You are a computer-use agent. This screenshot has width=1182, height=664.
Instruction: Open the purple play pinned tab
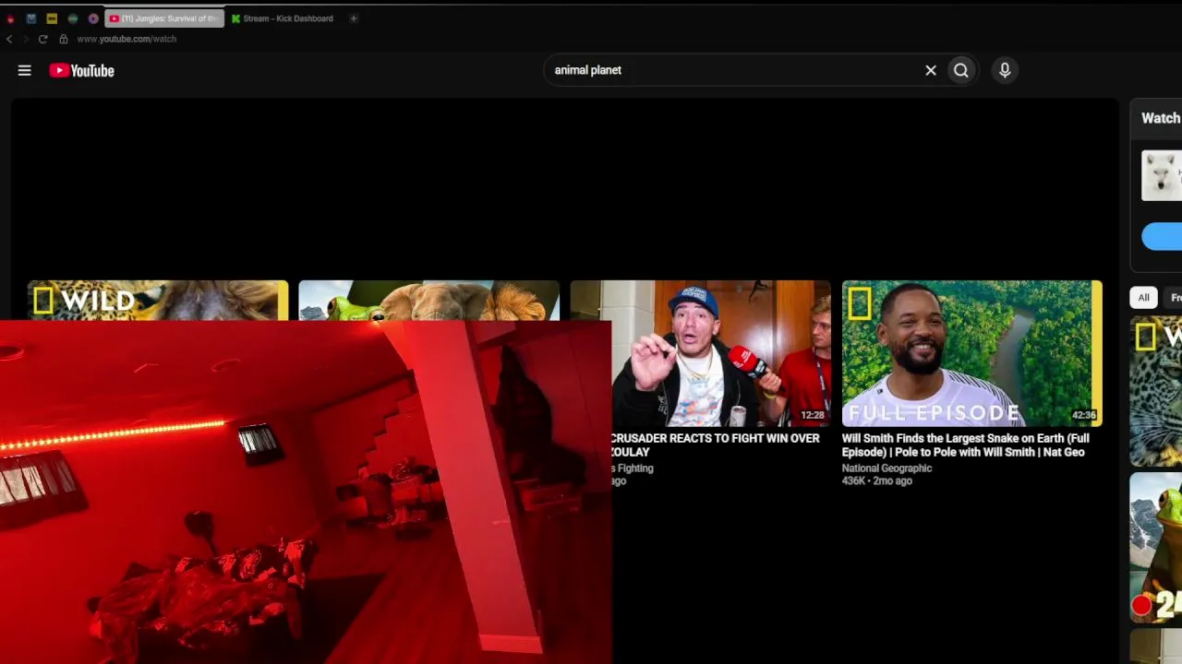point(93,18)
